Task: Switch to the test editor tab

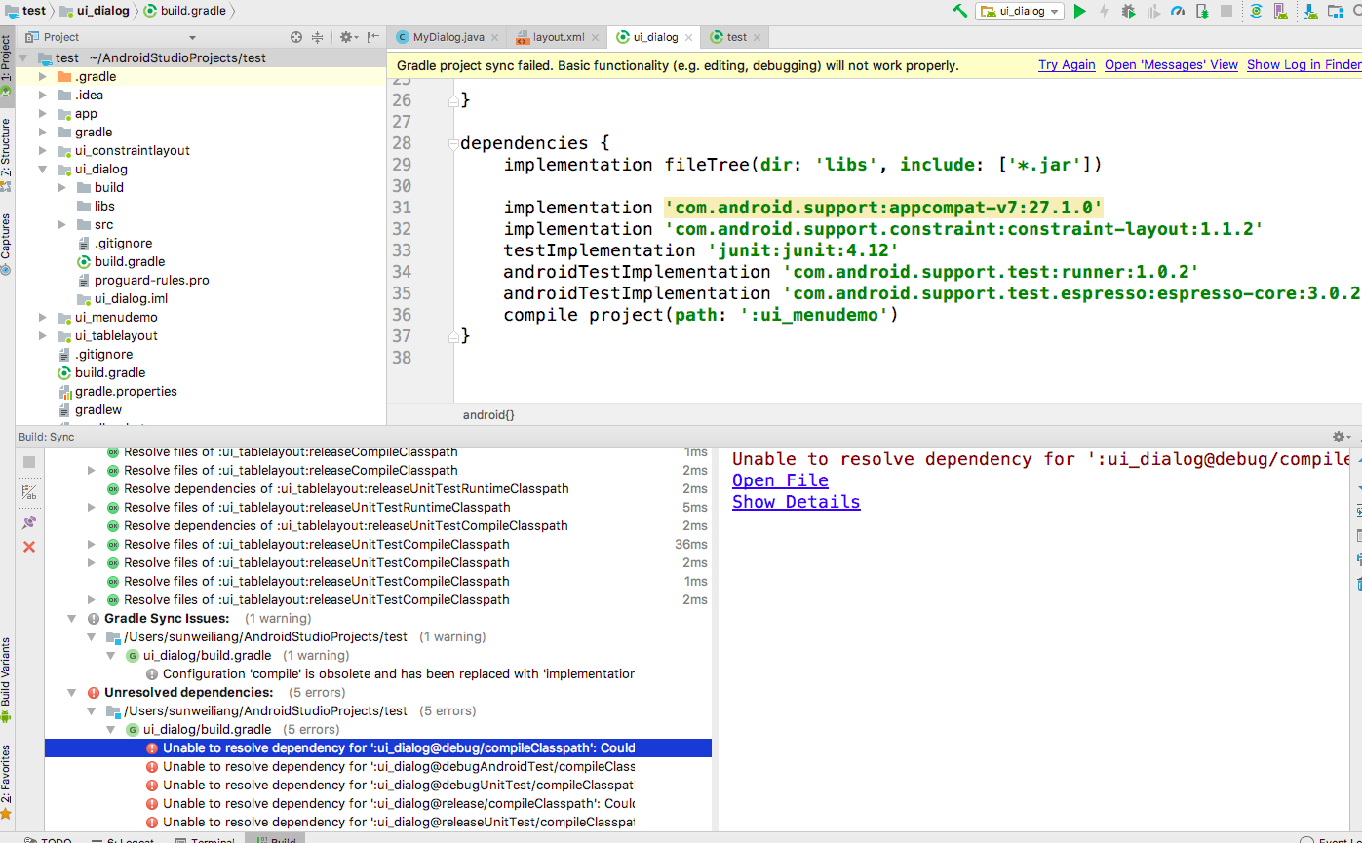Action: pyautogui.click(x=736, y=37)
